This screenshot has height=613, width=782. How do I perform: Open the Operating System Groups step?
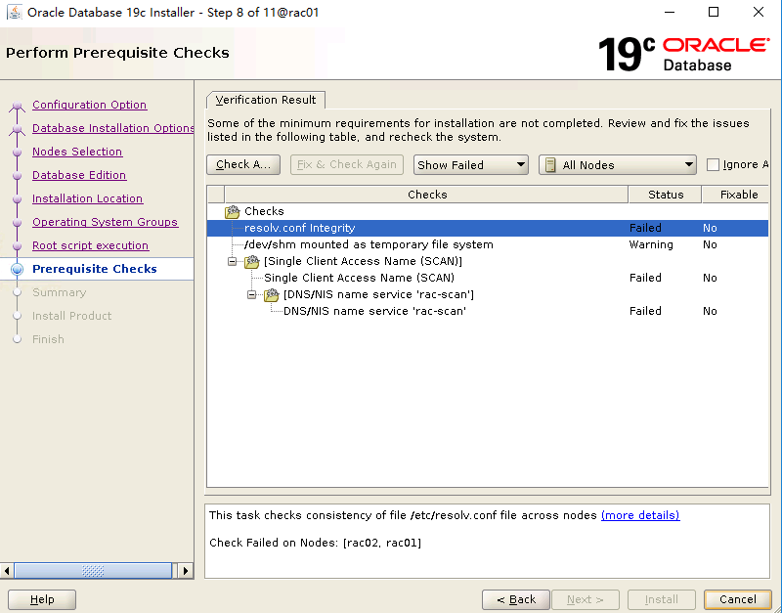(x=105, y=222)
